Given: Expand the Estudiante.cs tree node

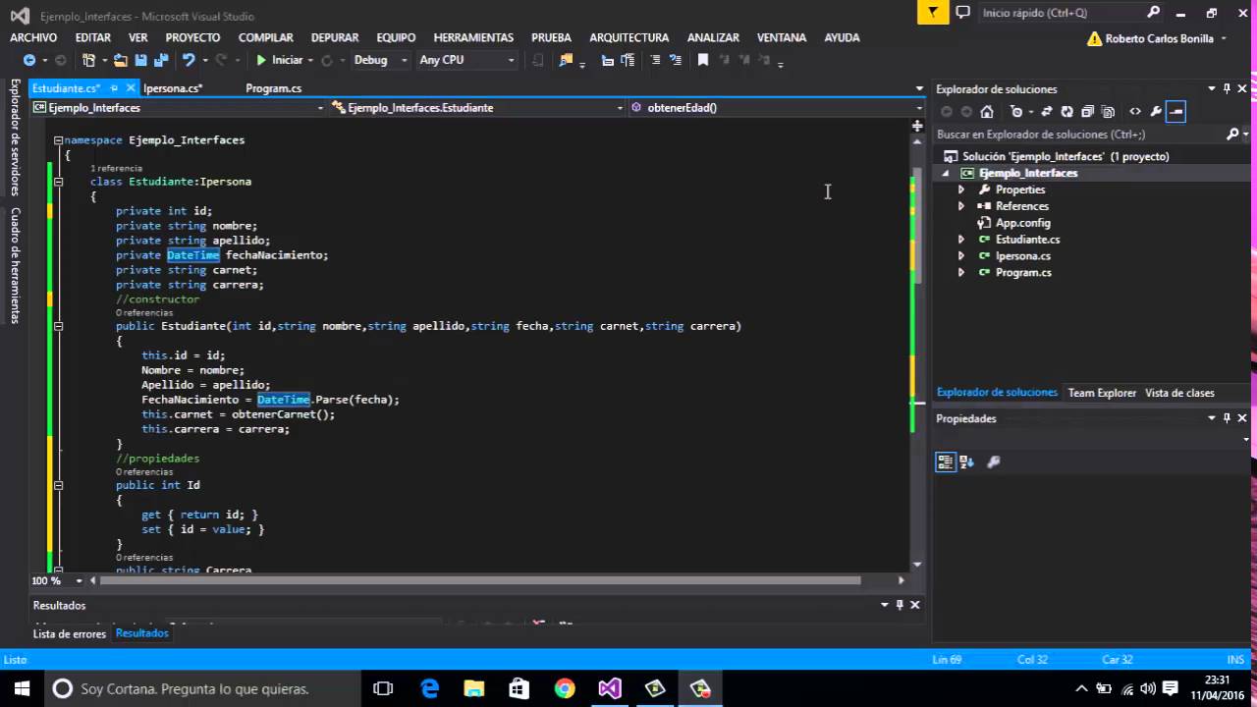Looking at the screenshot, I should point(961,240).
